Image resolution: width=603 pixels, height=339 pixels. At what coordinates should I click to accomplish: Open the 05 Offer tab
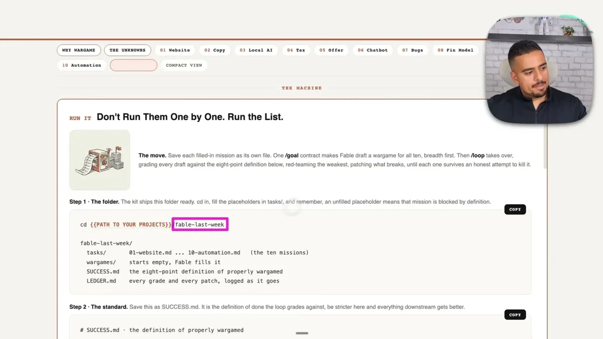point(331,50)
